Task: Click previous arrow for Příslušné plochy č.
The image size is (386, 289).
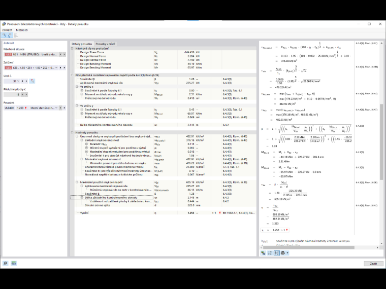Action: [22, 94]
